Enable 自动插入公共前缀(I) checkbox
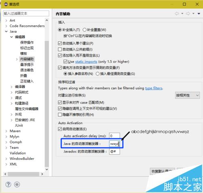Screen dimensions: 203x193 [60, 49]
